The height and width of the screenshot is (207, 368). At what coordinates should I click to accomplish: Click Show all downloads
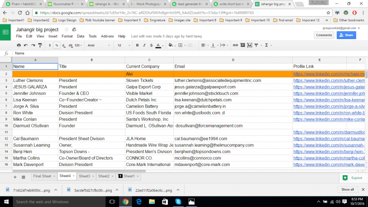pyautogui.click(x=347, y=190)
